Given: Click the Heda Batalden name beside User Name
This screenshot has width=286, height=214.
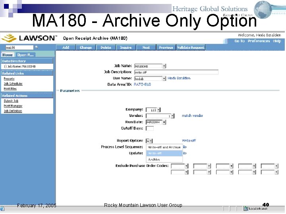Looking at the screenshot, I should [179, 78].
